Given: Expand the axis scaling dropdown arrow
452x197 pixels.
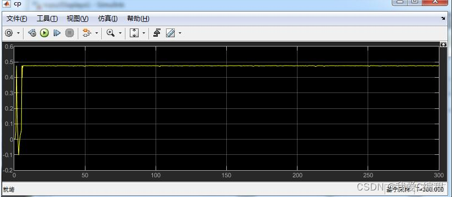Looking at the screenshot, I should tap(144, 33).
